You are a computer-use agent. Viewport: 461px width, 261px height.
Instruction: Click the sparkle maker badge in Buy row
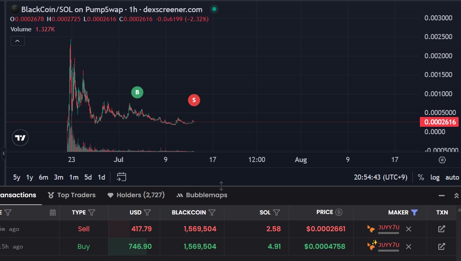click(x=371, y=245)
